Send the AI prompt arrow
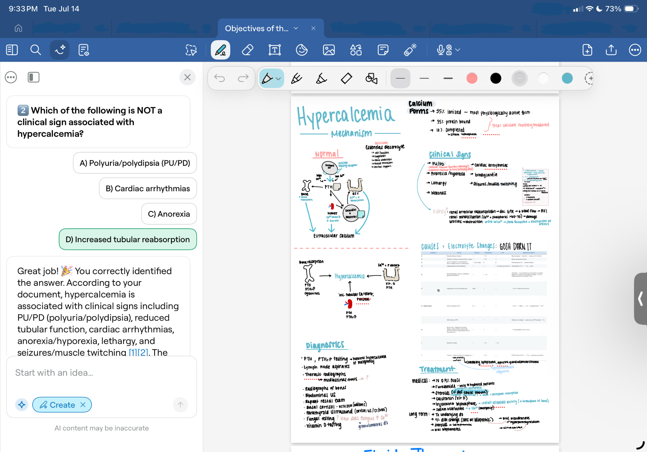Screen dimensions: 647x452 tap(180, 405)
